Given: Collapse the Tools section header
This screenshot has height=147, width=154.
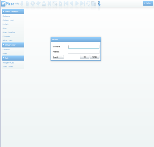Looking at the screenshot, I should [x=13, y=58].
